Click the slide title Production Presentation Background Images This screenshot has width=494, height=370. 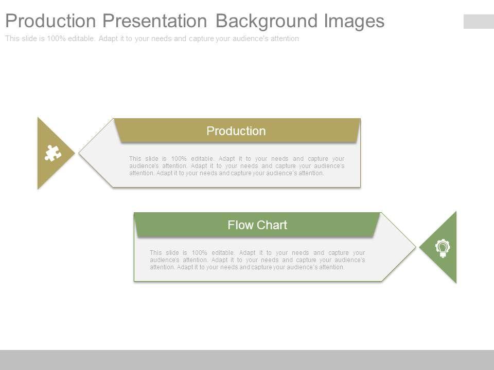(x=195, y=21)
